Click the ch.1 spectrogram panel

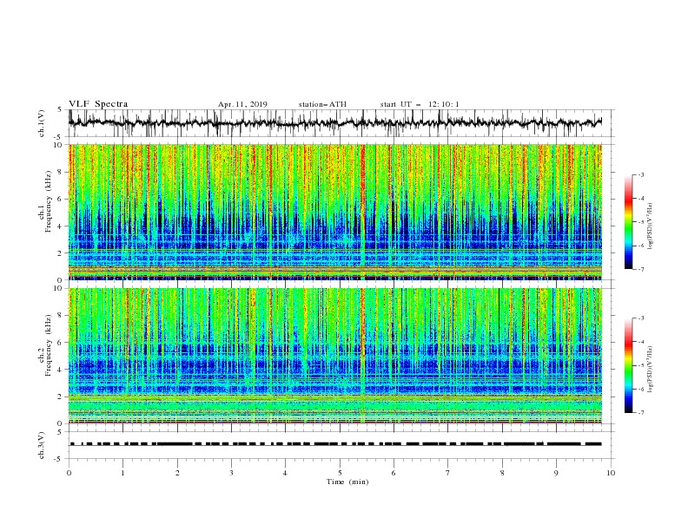[335, 212]
